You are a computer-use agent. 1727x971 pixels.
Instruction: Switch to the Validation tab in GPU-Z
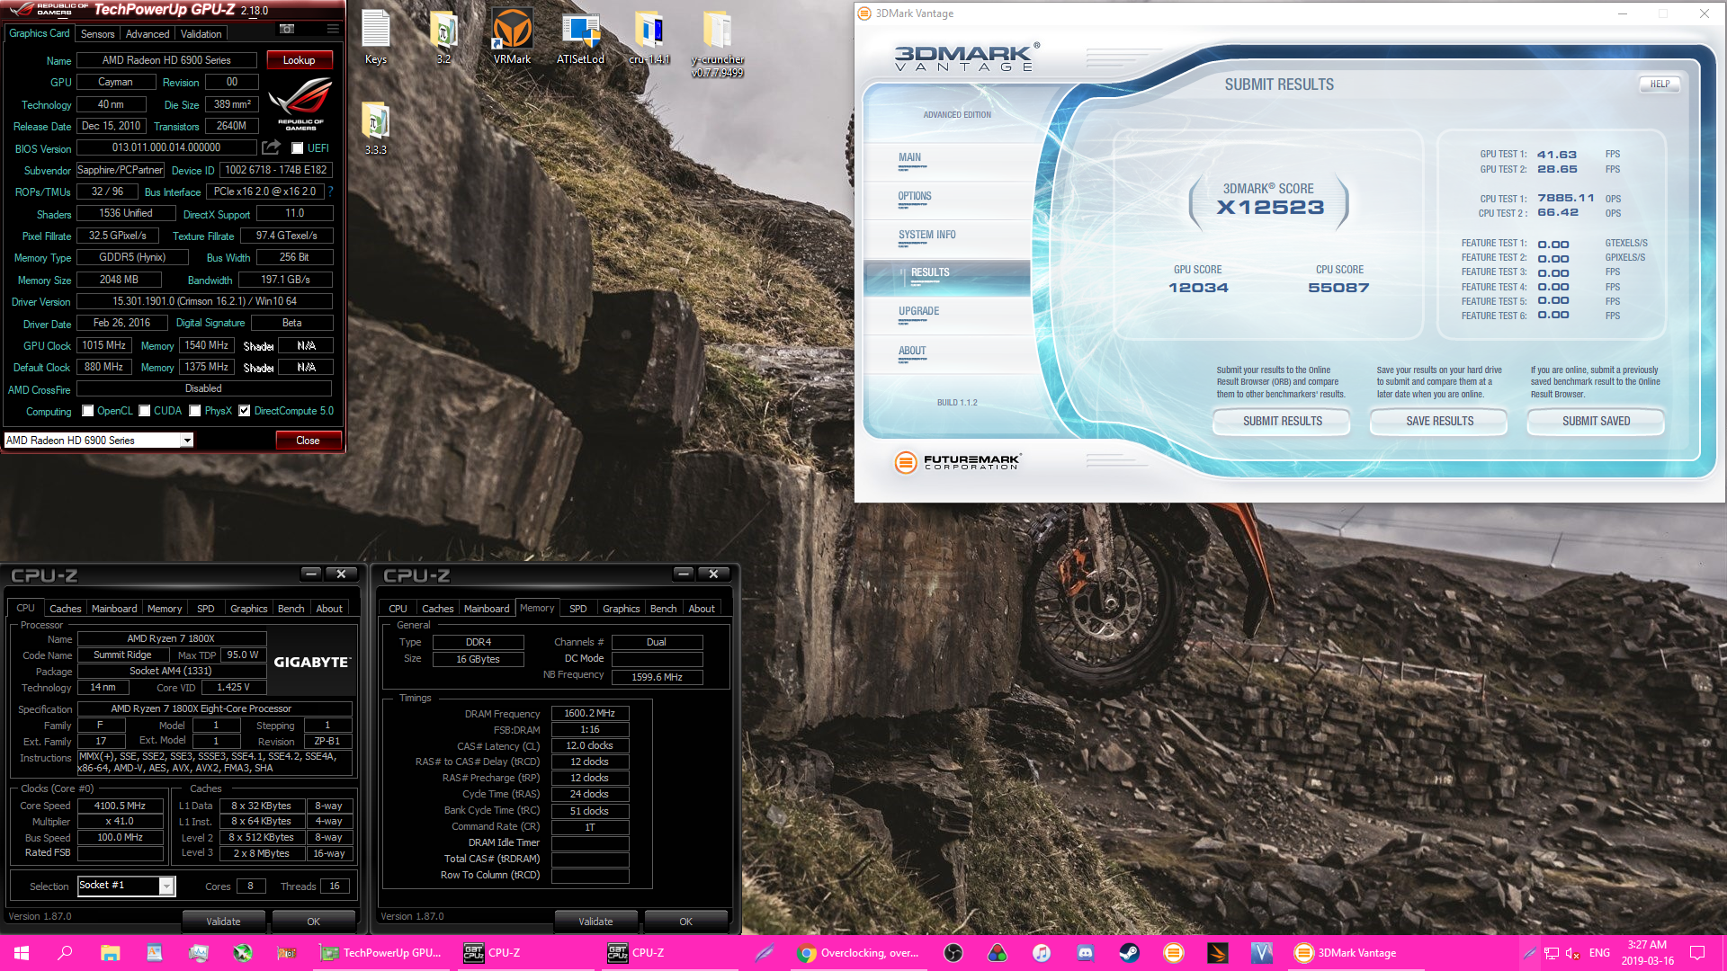click(201, 34)
